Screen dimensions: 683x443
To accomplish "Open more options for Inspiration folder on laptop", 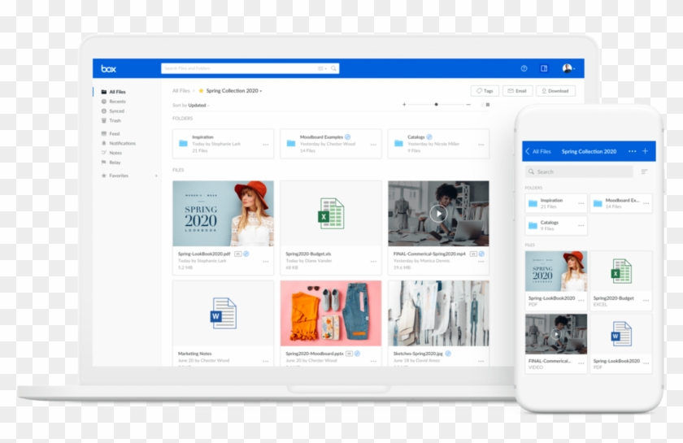I will [265, 145].
